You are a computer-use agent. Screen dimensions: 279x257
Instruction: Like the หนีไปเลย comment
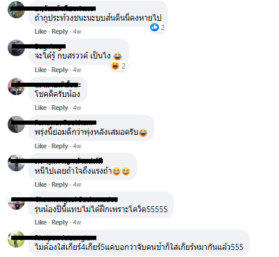[x=41, y=184]
